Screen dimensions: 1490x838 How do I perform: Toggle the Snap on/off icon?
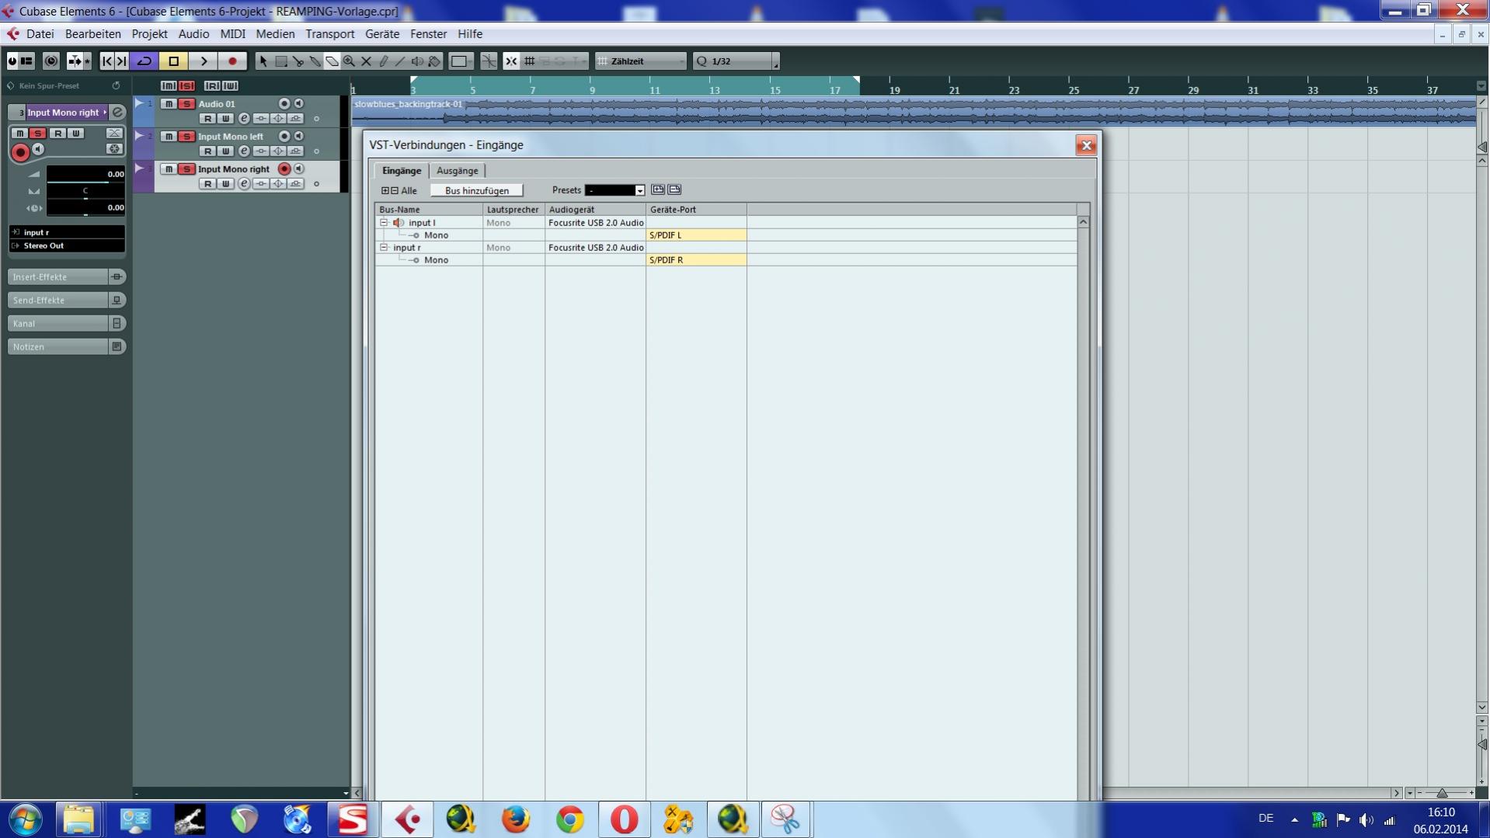[x=511, y=61]
